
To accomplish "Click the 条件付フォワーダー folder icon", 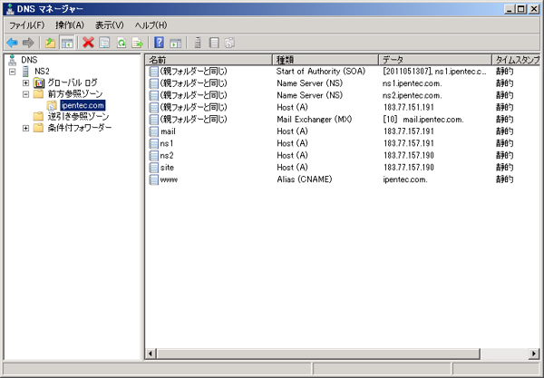I will click(38, 128).
